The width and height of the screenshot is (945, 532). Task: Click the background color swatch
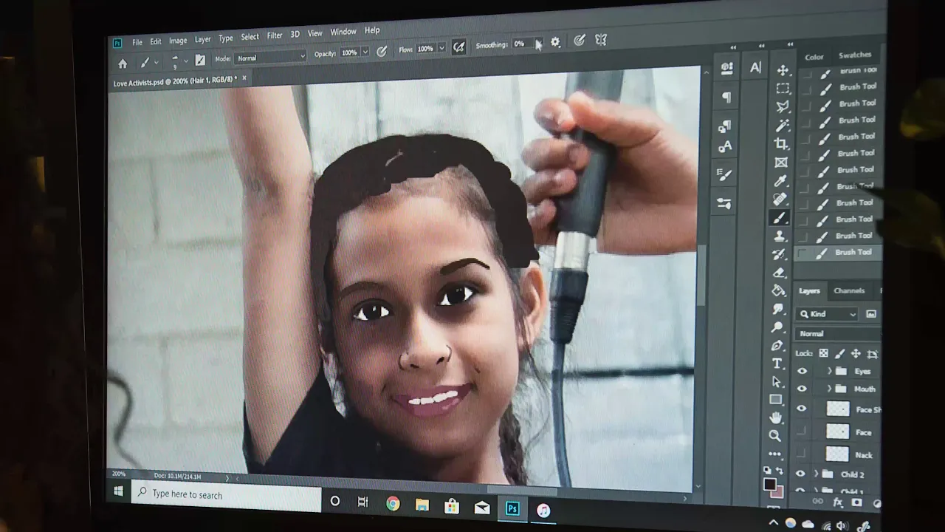(777, 491)
